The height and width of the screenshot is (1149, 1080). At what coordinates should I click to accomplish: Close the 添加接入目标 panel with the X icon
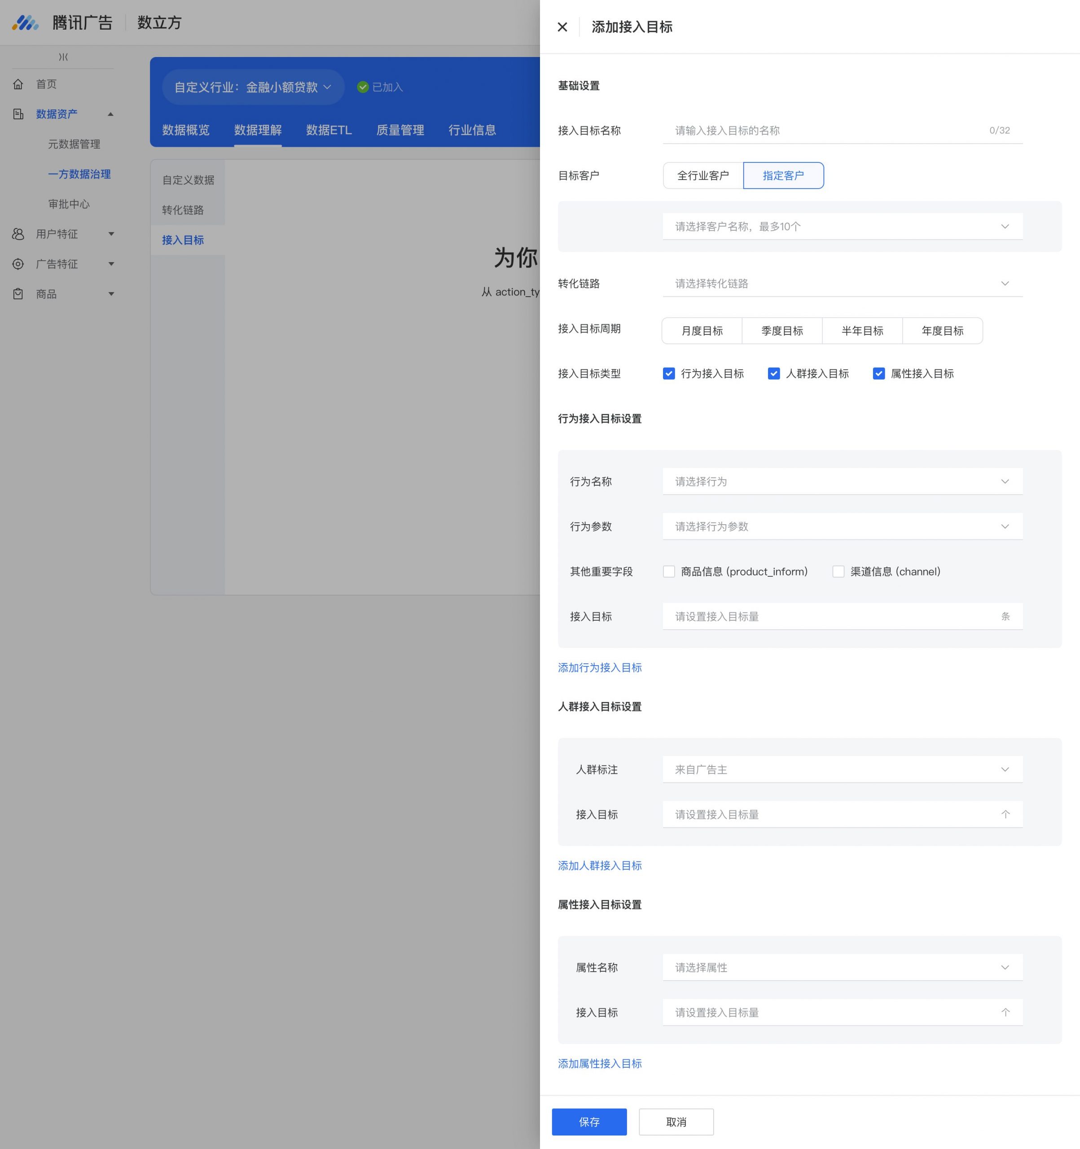562,26
